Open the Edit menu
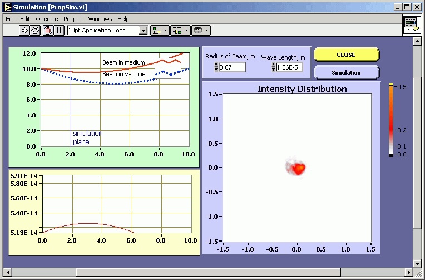The image size is (425, 280). point(25,19)
